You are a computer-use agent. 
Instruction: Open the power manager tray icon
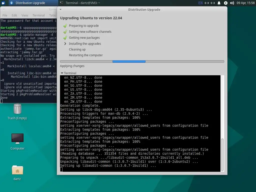coord(226,3)
